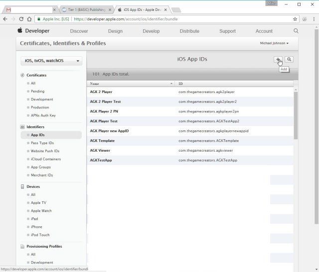Open iOS, tvOS, watchOS platform dropdown

(x=51, y=61)
